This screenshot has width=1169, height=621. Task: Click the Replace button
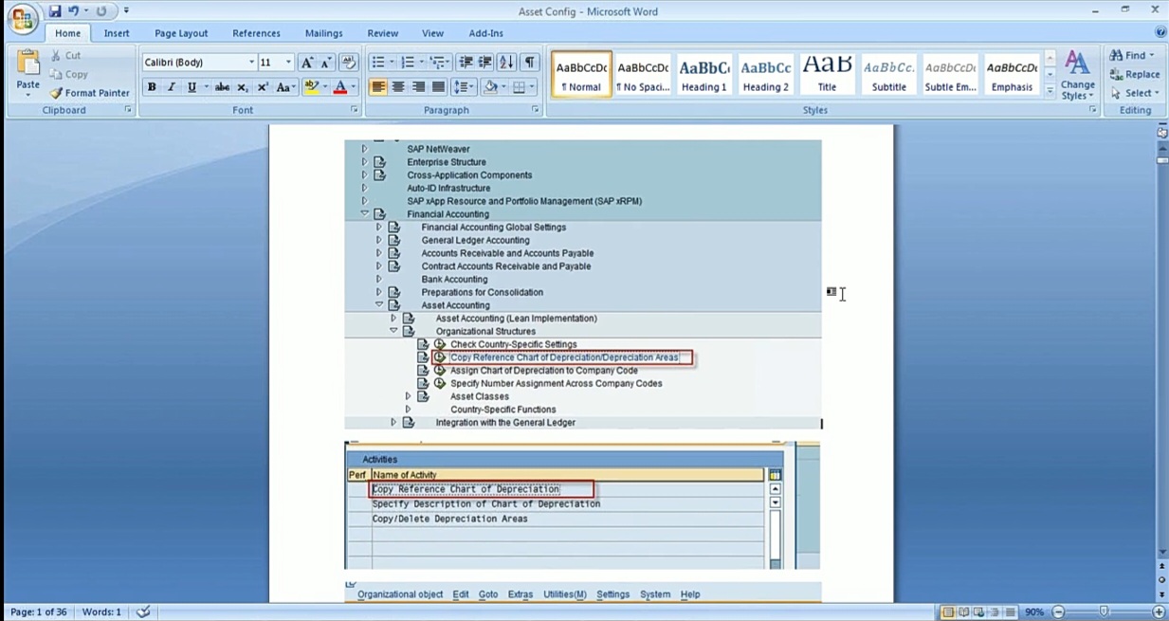click(1135, 74)
